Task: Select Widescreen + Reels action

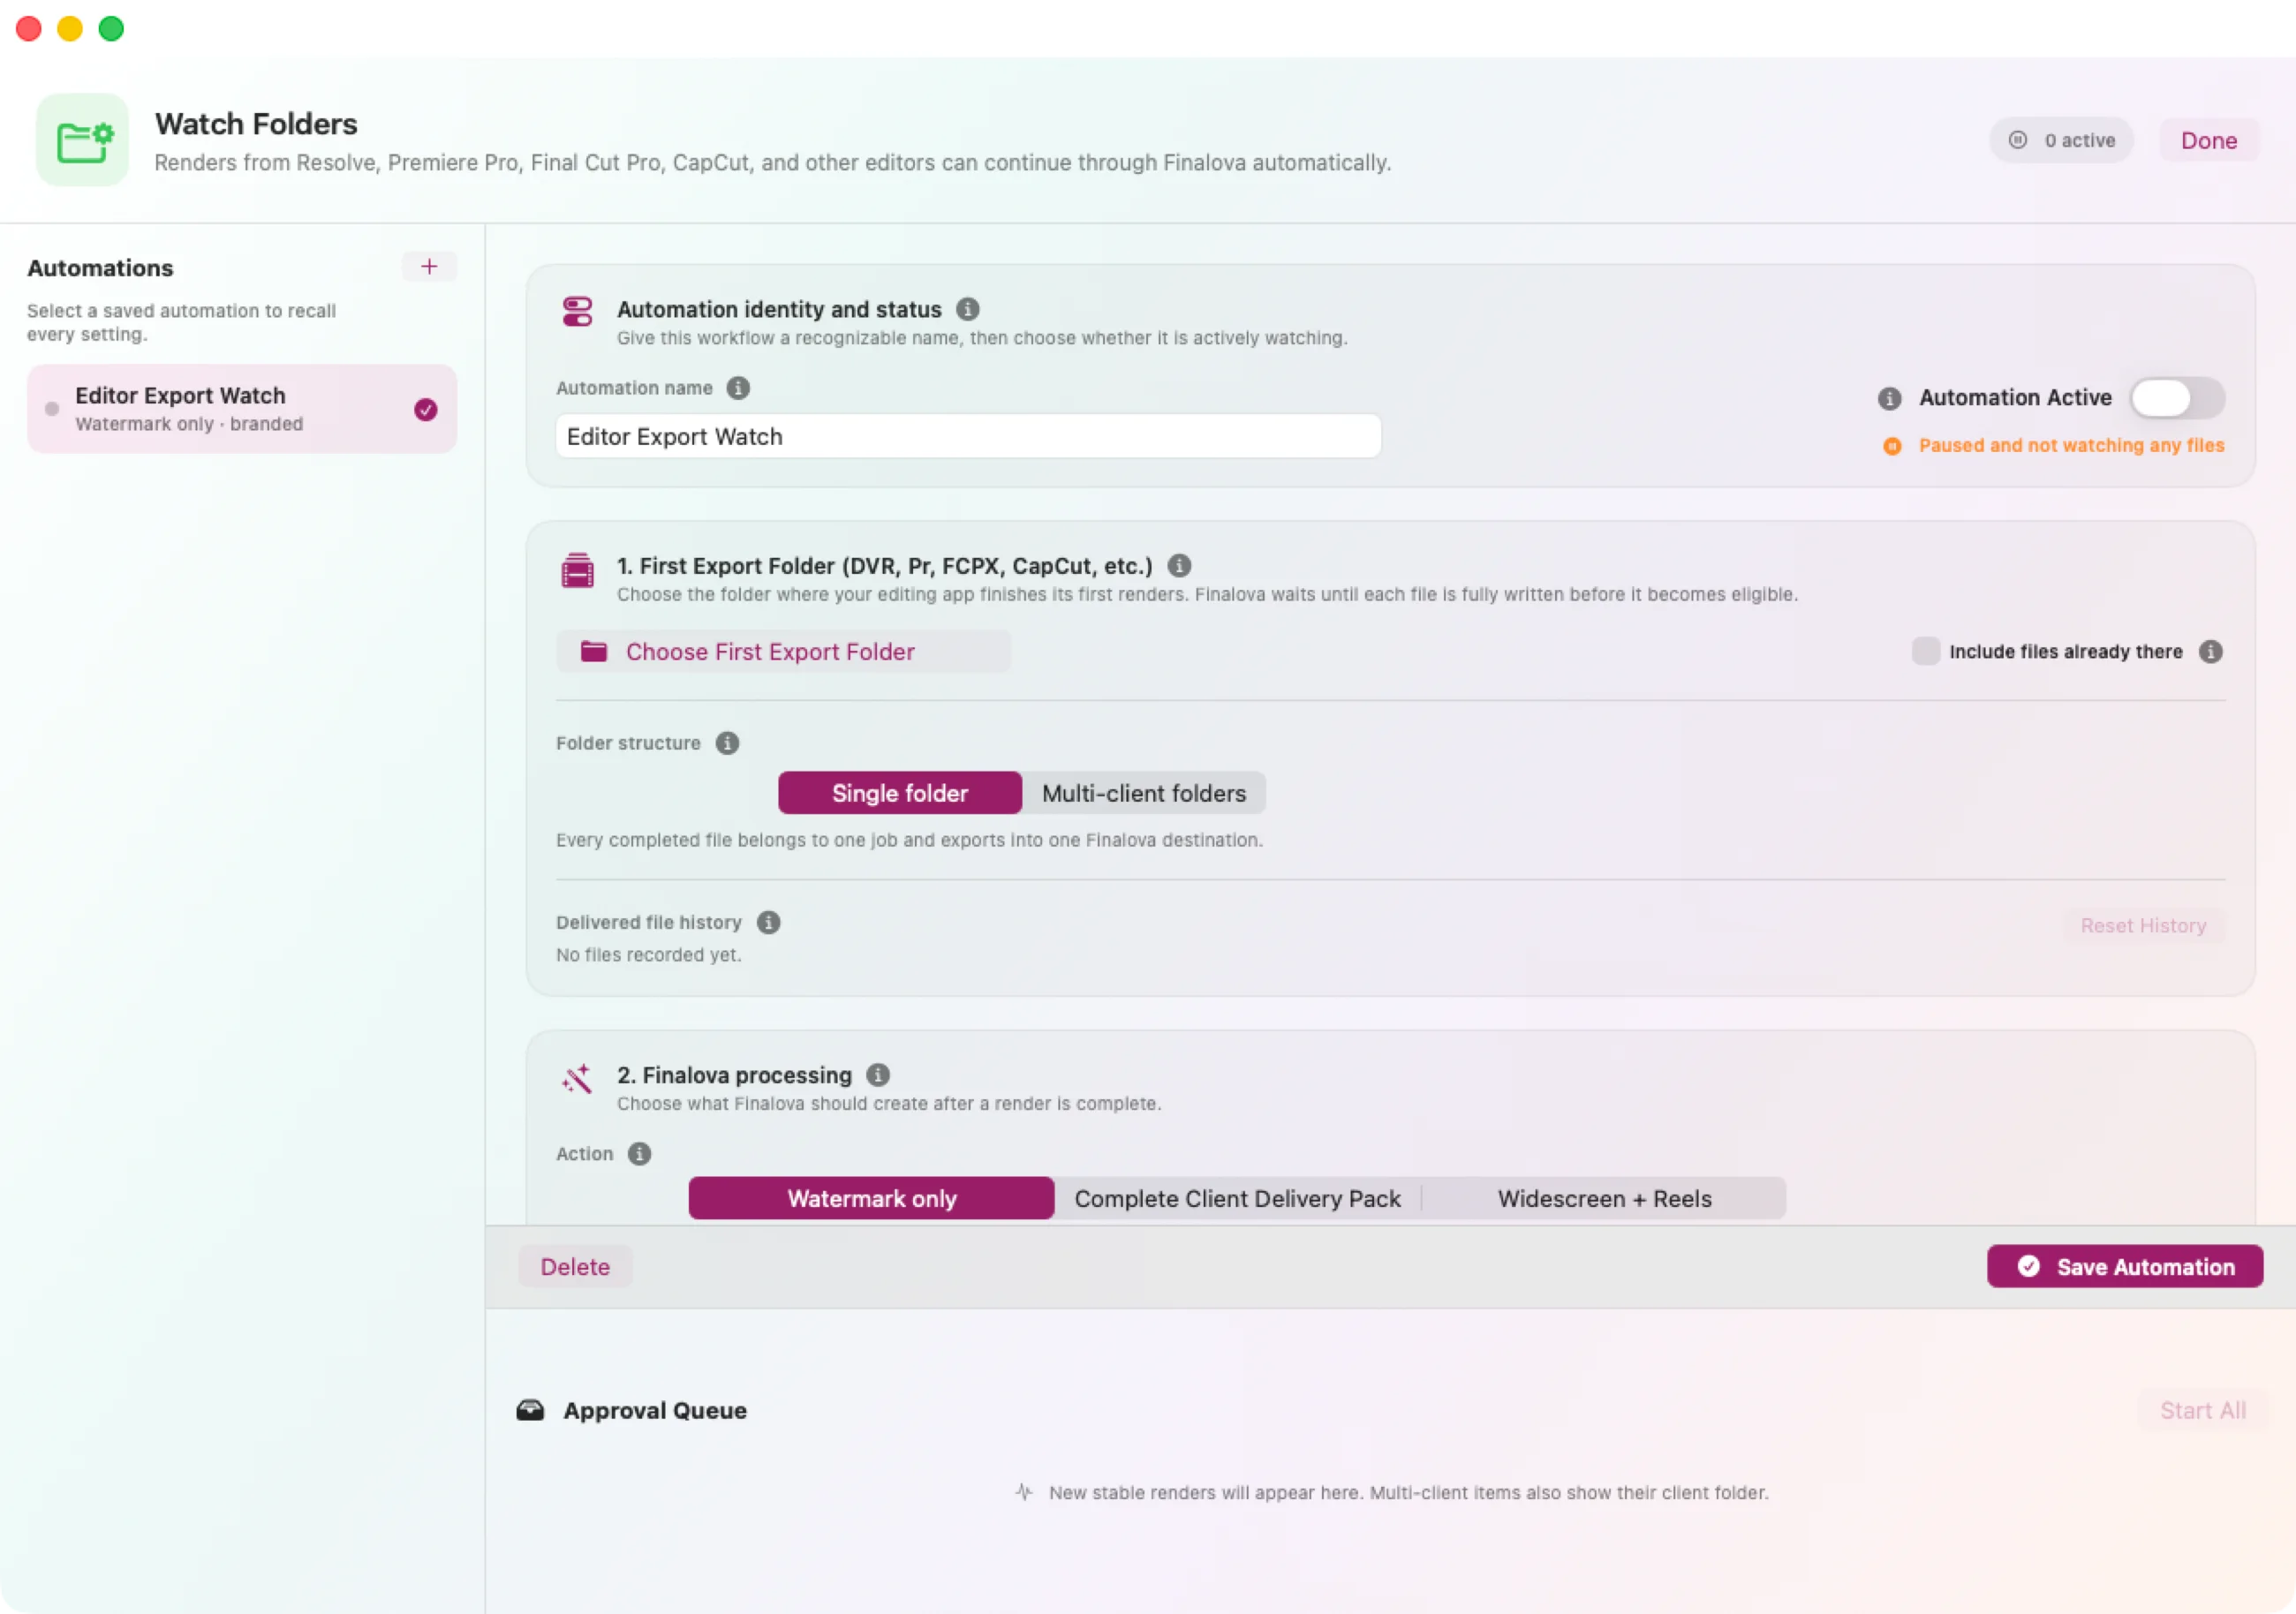Action: click(1604, 1198)
